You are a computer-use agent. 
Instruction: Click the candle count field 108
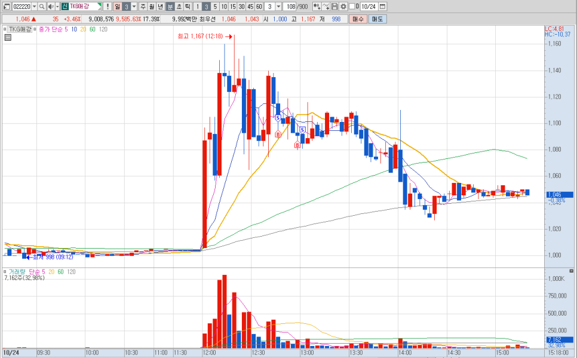(x=291, y=7)
